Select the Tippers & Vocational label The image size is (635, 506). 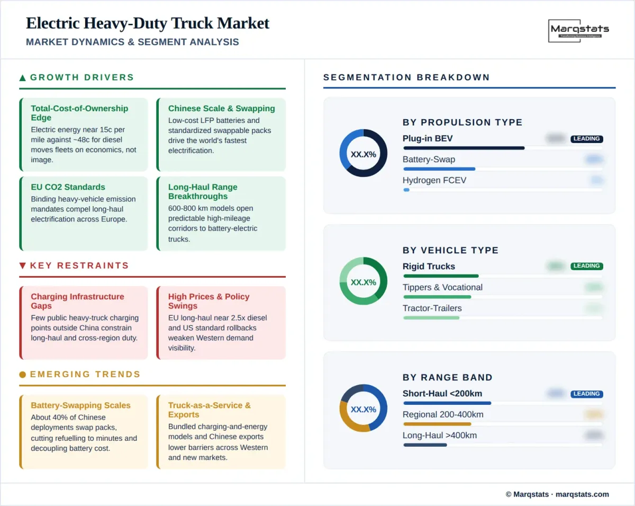[442, 287]
